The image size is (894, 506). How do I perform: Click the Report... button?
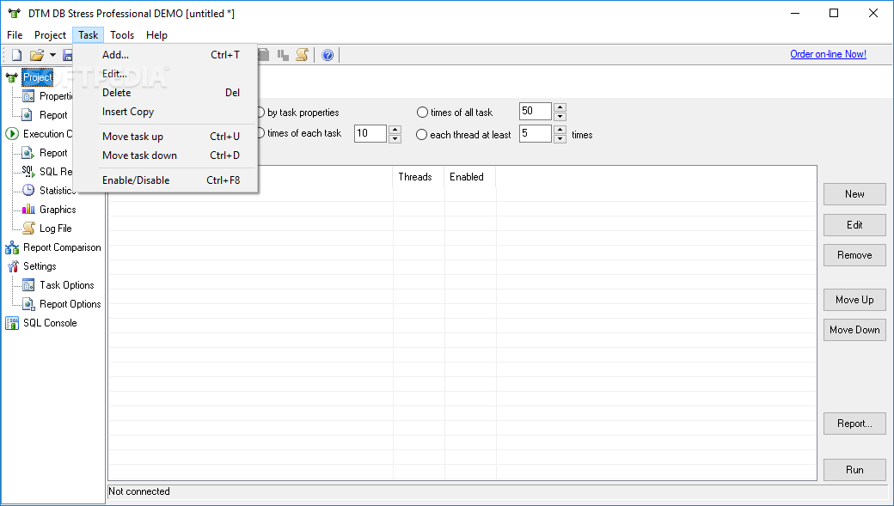coord(854,424)
